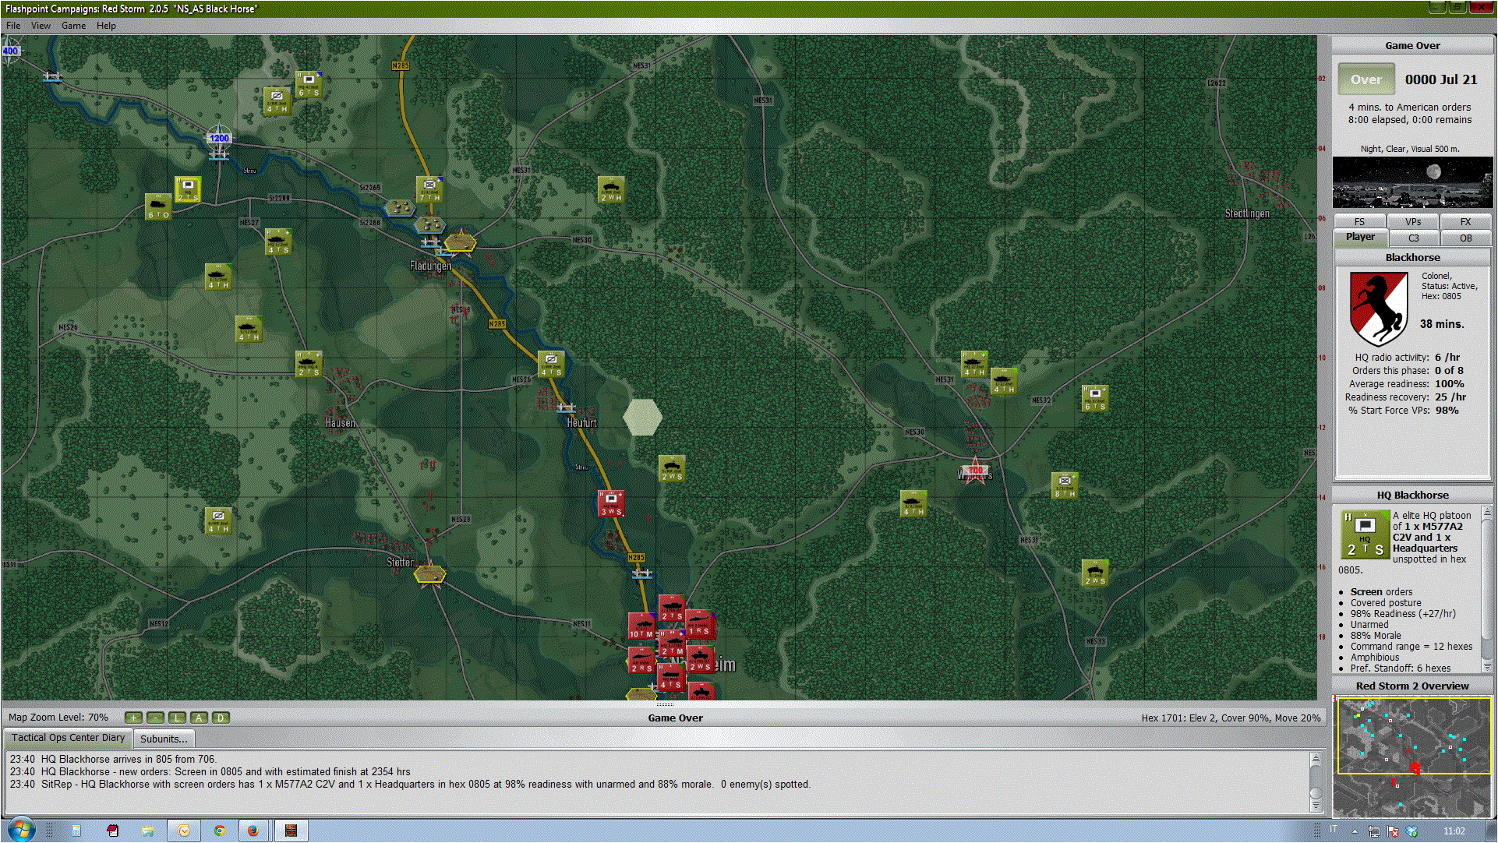1498x843 pixels.
Task: Click the diary entry starting 'SitRep - HQ Blackhorse'
Action: 410,785
